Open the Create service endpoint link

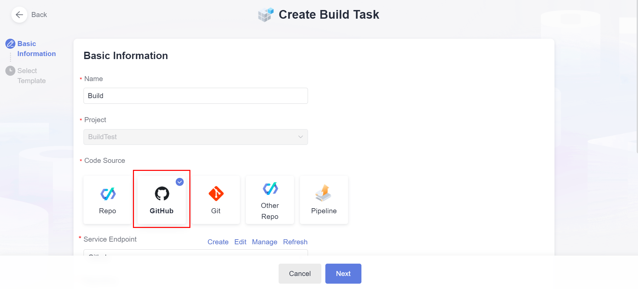tap(218, 242)
